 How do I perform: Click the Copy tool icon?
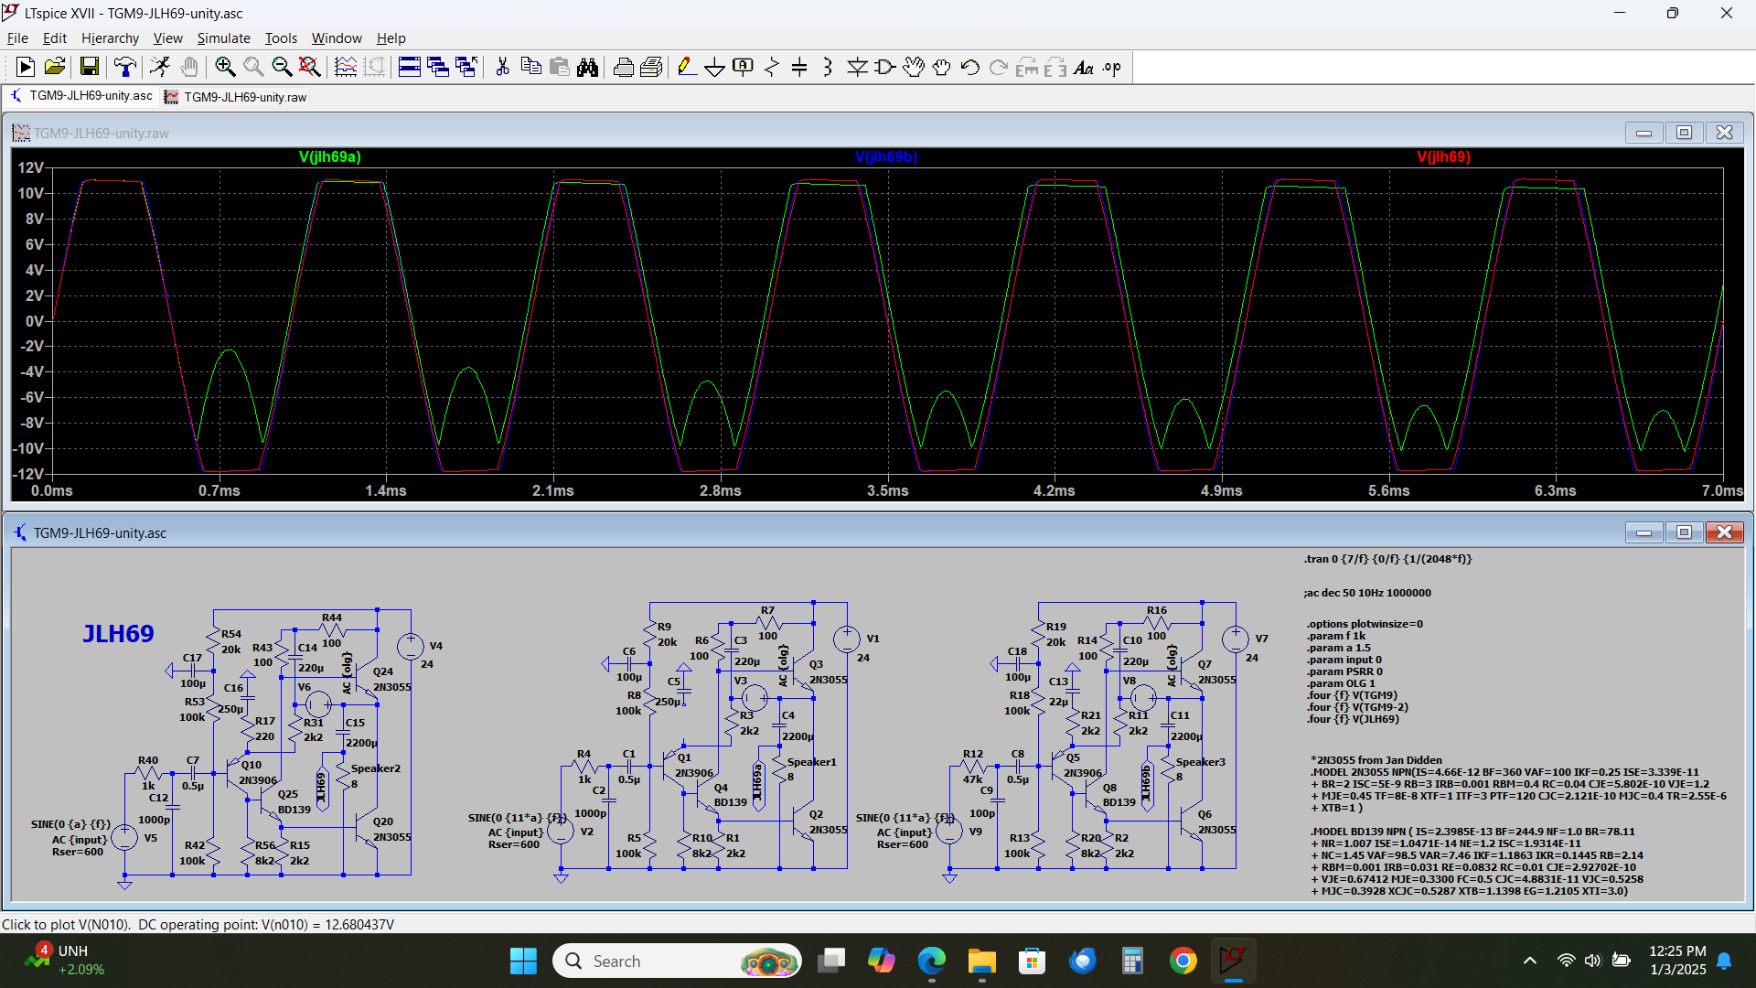click(530, 67)
